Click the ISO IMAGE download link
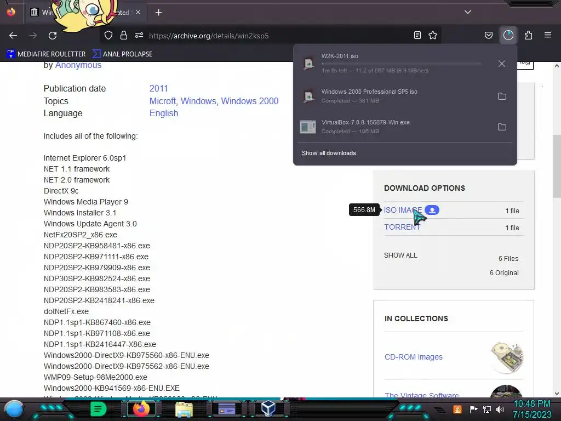Screen dimensions: 561x421 point(403,210)
